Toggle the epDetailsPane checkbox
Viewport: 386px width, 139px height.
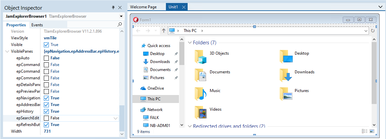(x=46, y=85)
